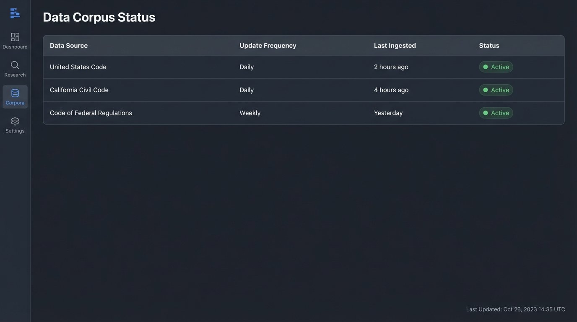The height and width of the screenshot is (322, 577).
Task: Sort by the Status column header
Action: 489,46
